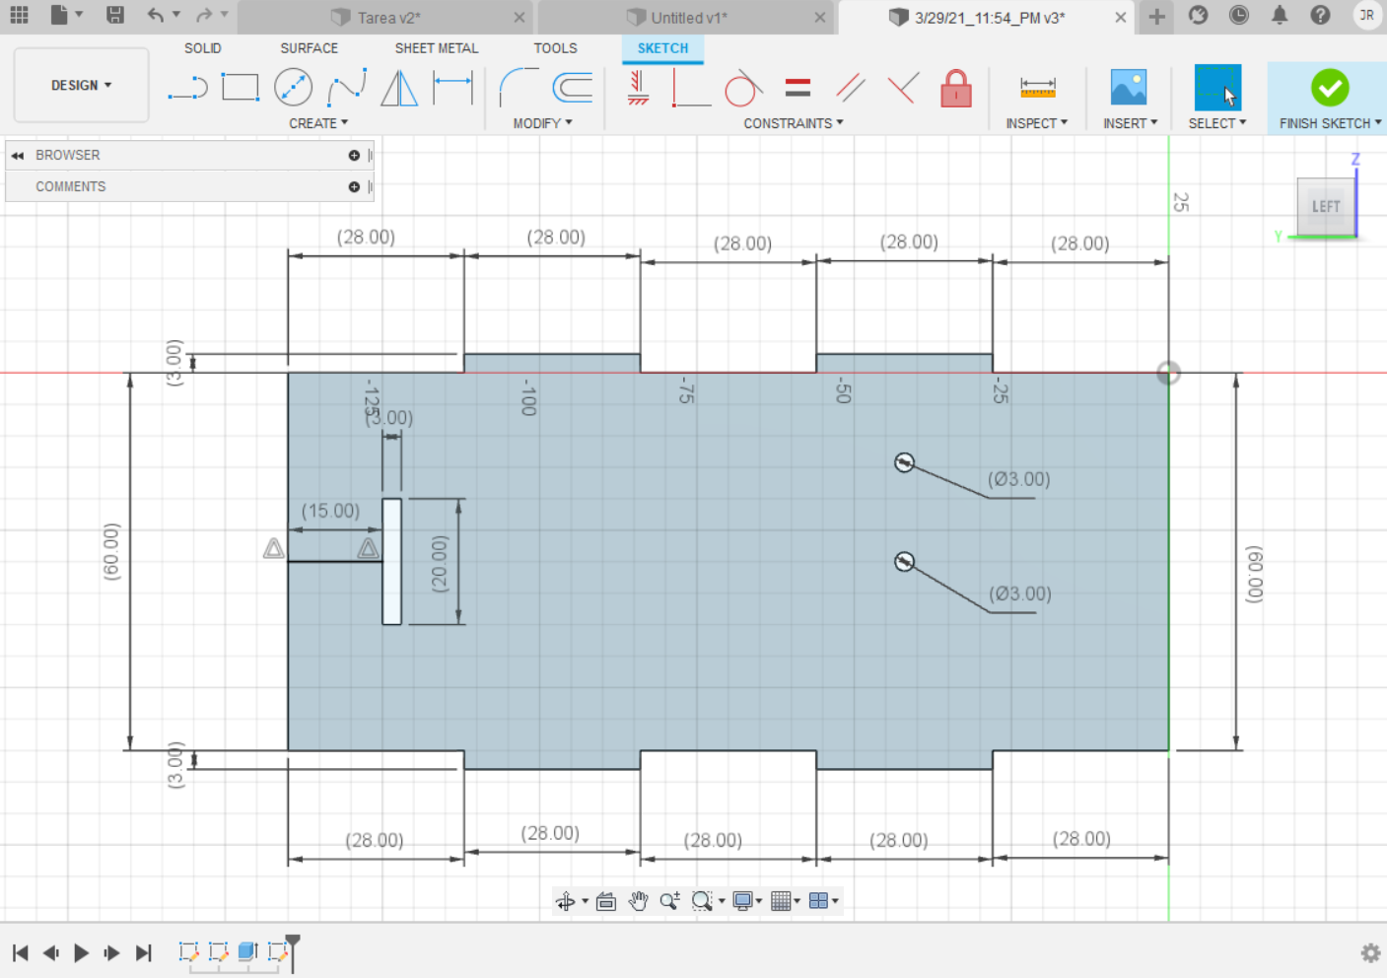Select the Extrude feature in timeline

247,951
